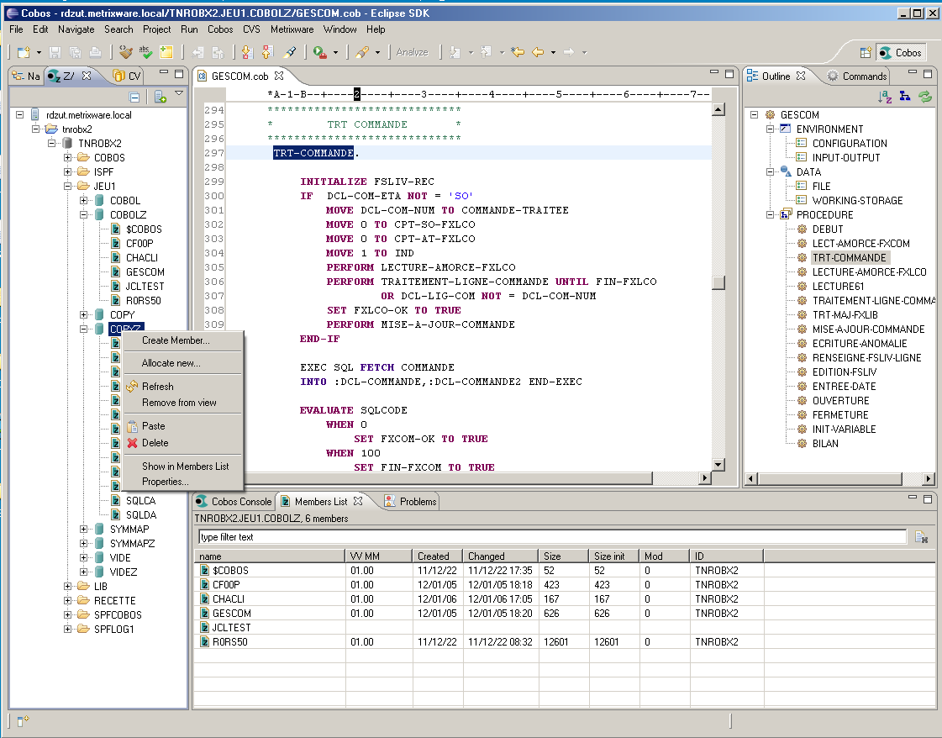The height and width of the screenshot is (738, 942).
Task: Switch to the Problems tab
Action: [x=410, y=501]
